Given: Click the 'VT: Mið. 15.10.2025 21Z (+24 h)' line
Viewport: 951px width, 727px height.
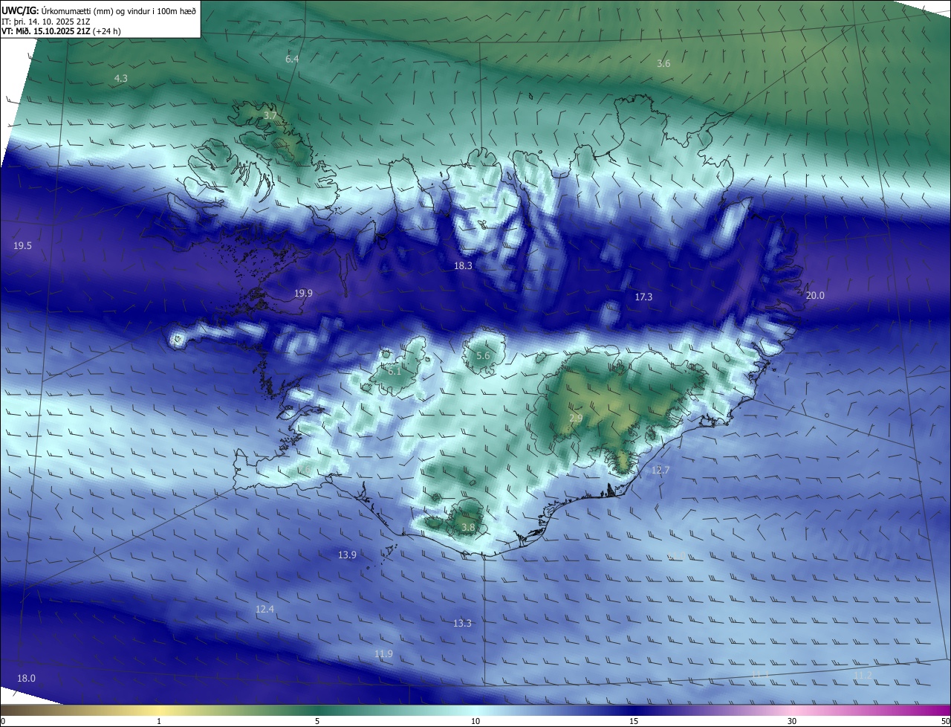Looking at the screenshot, I should coord(62,32).
